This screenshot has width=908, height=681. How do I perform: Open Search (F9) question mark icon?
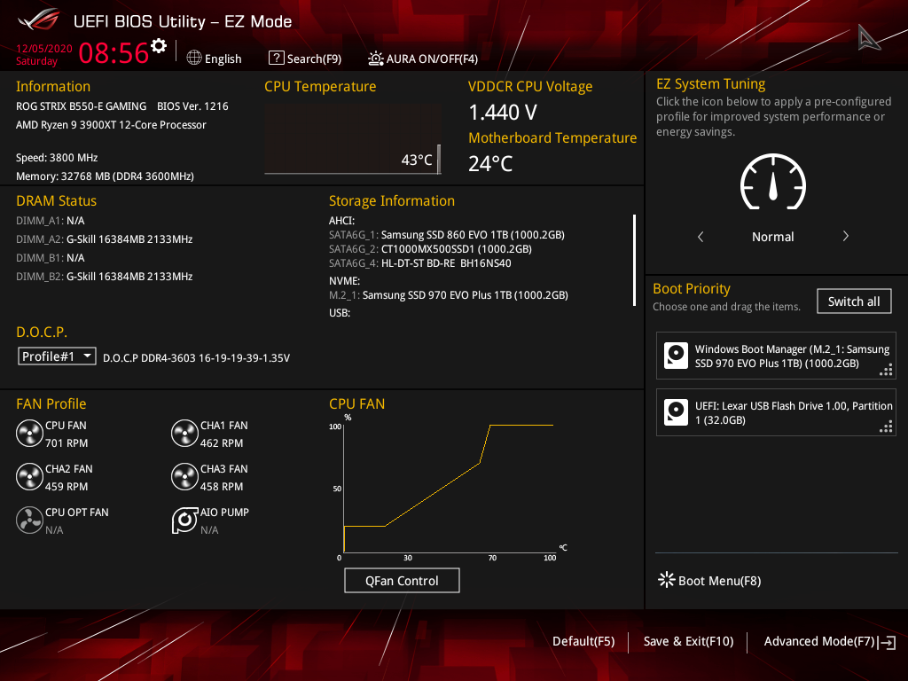[x=277, y=58]
